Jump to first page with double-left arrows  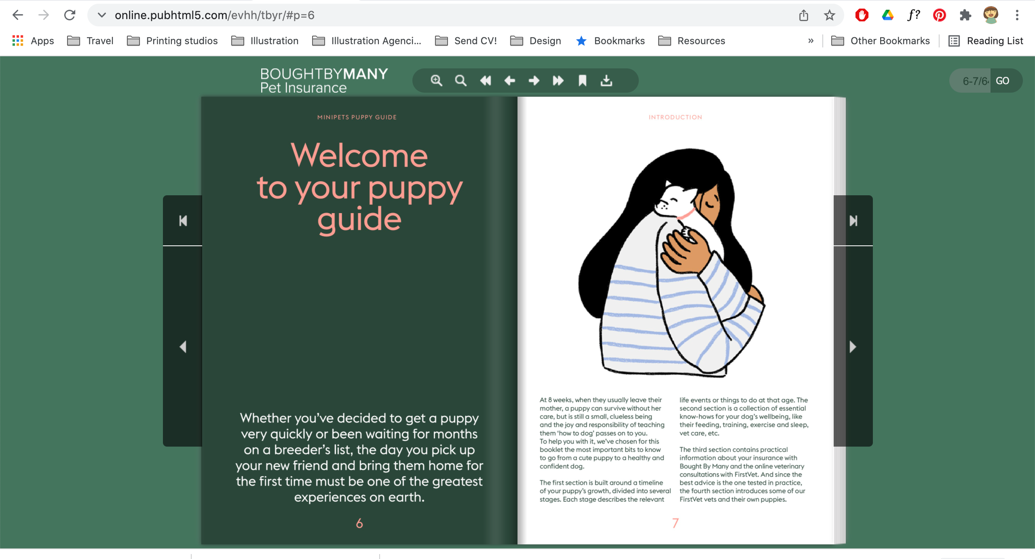click(x=485, y=80)
